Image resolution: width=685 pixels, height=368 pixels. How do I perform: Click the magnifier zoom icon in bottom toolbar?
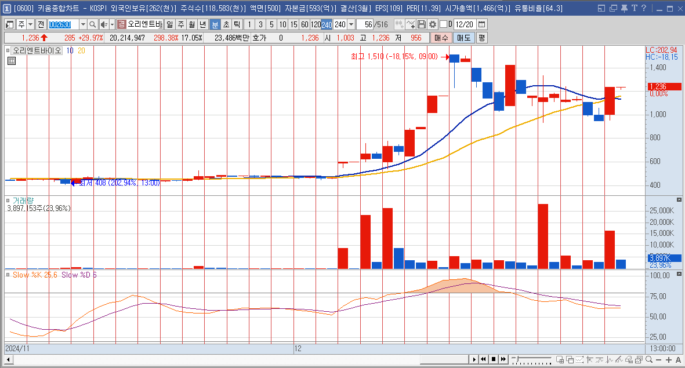point(648,360)
